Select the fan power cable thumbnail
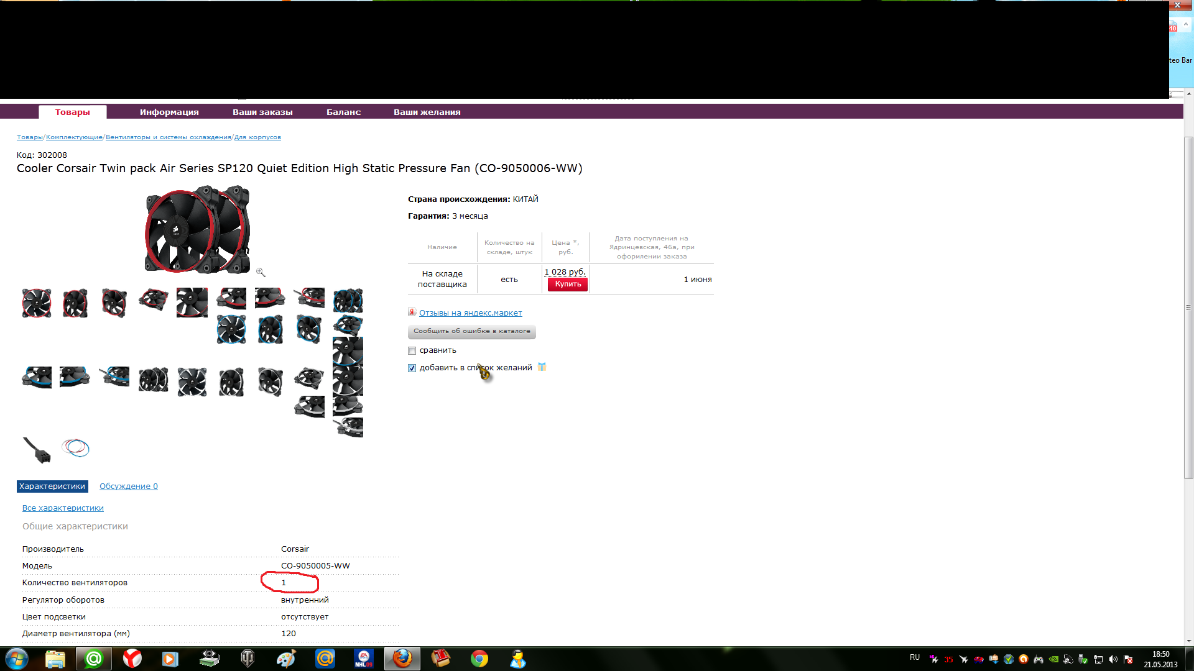This screenshot has width=1194, height=671. coord(37,450)
